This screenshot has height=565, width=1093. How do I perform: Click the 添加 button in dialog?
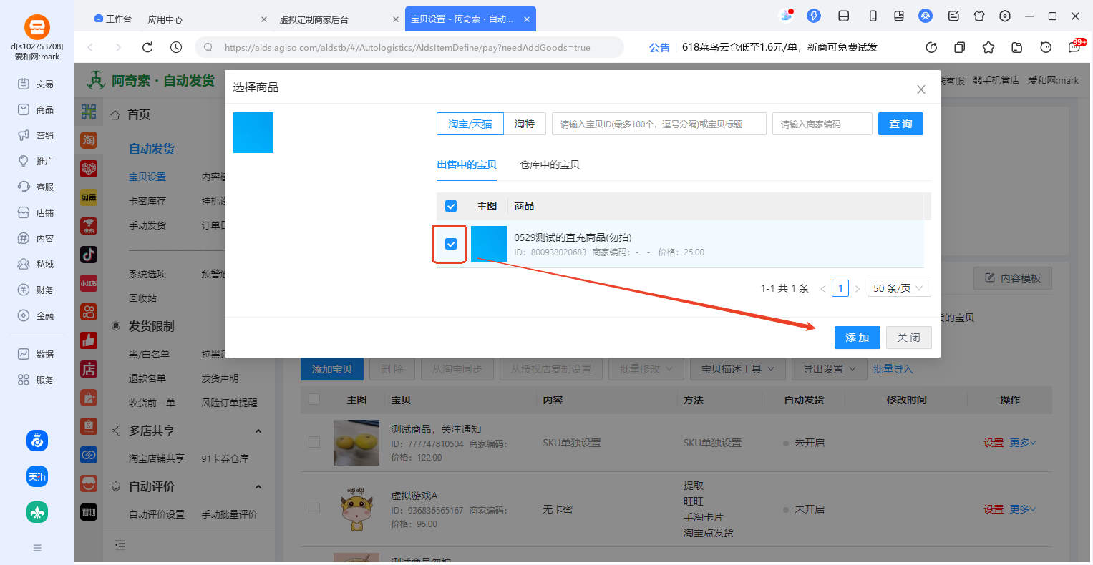click(x=858, y=338)
